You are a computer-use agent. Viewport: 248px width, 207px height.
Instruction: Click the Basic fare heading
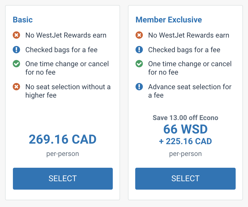(x=23, y=20)
